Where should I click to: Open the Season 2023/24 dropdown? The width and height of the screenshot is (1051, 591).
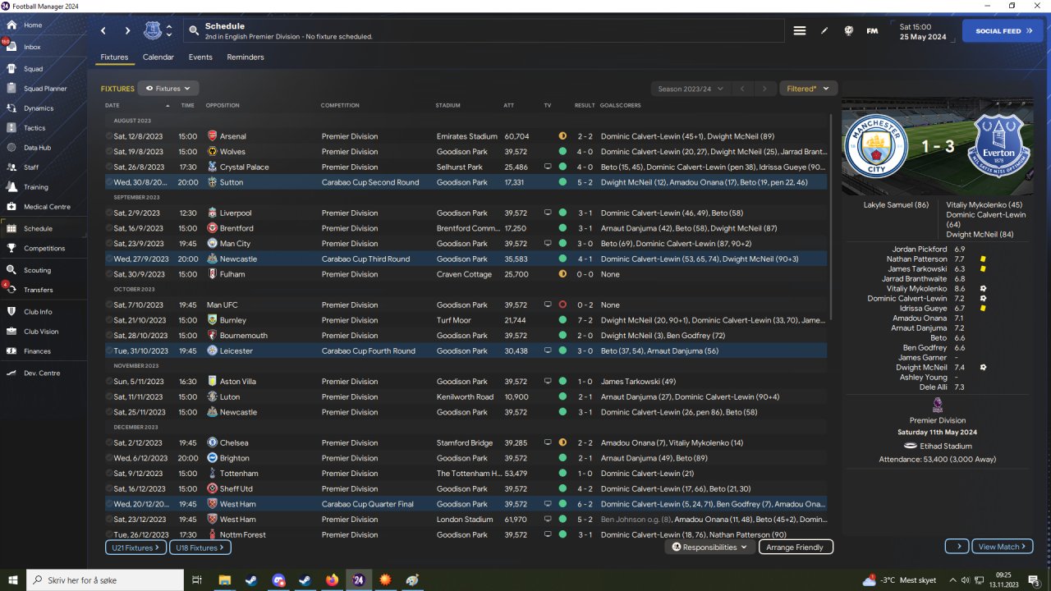pyautogui.click(x=690, y=89)
